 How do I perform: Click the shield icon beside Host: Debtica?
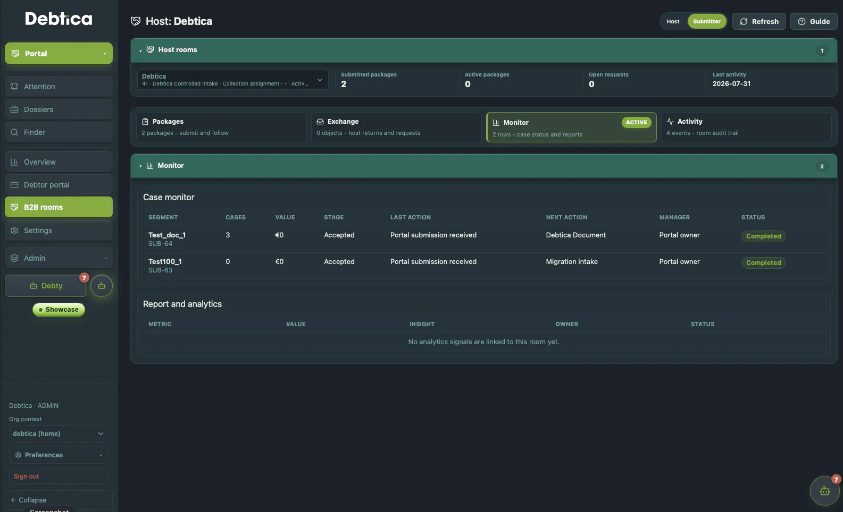[136, 21]
